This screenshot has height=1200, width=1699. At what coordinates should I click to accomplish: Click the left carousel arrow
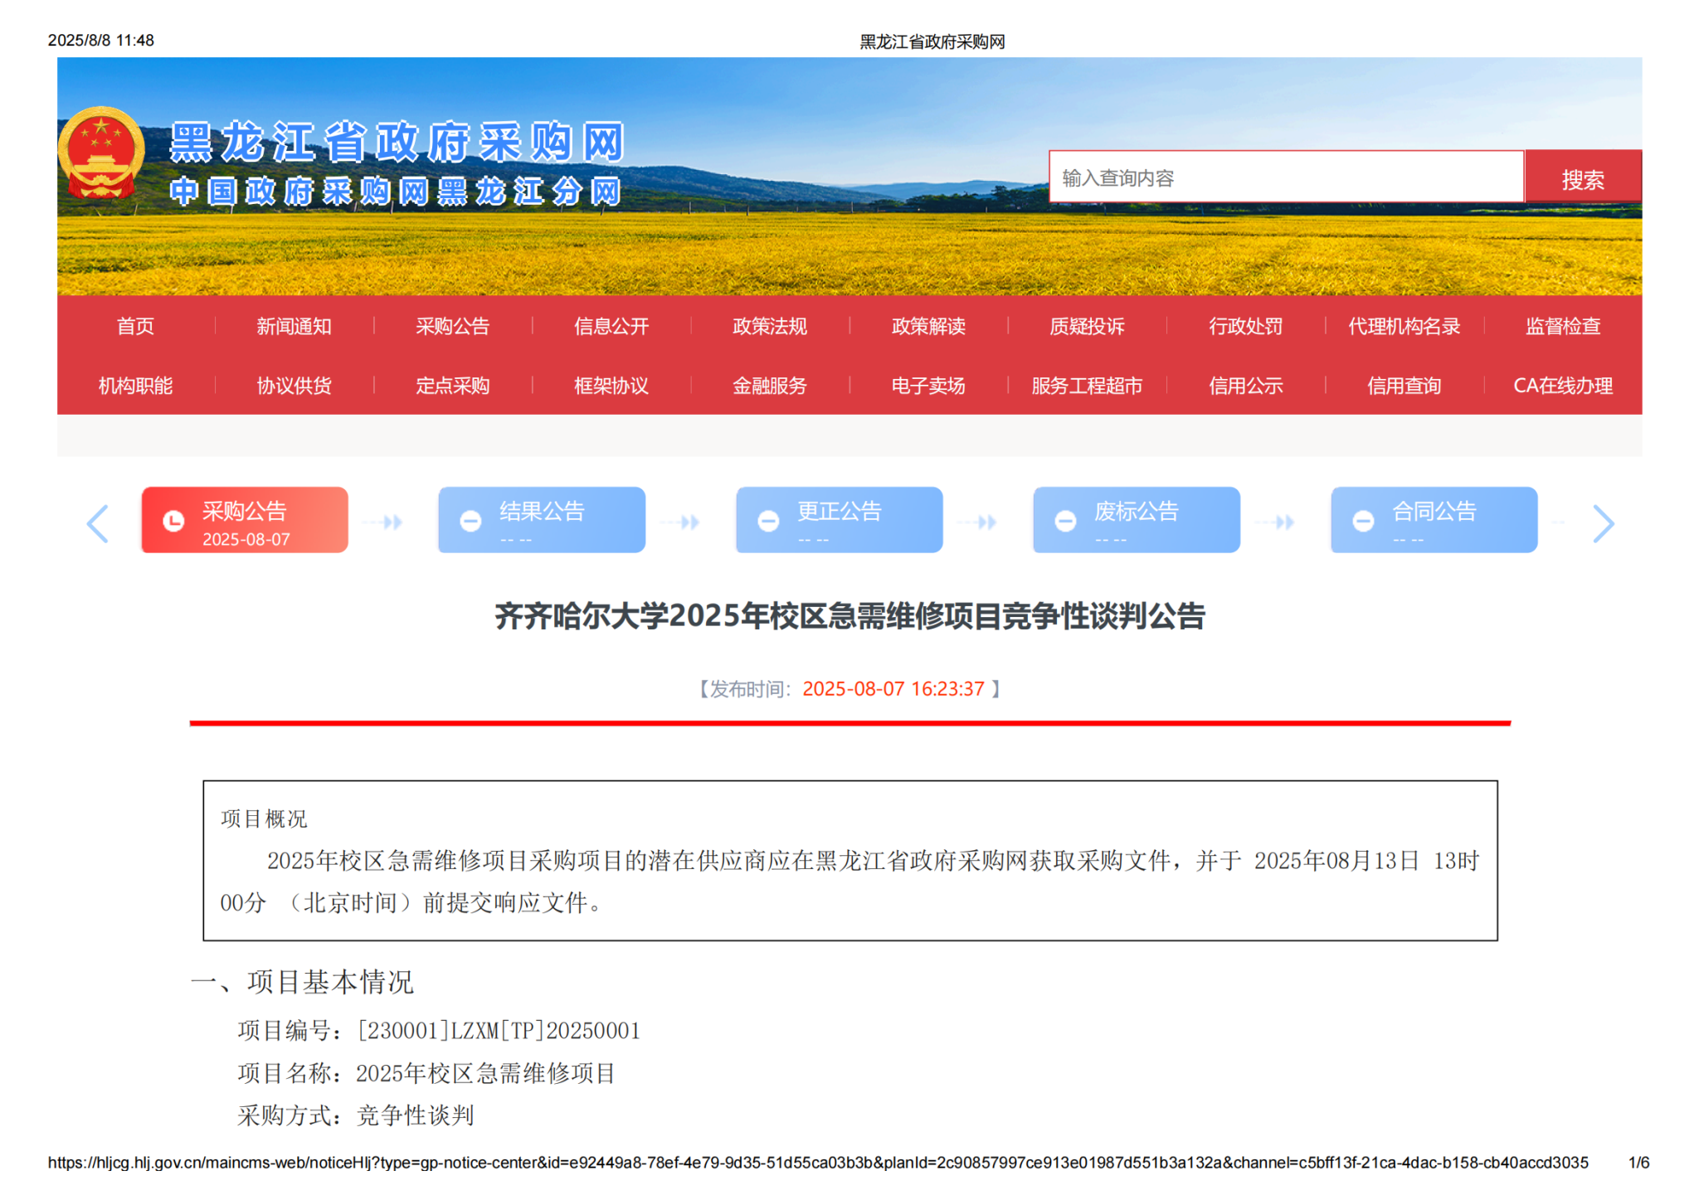[98, 523]
